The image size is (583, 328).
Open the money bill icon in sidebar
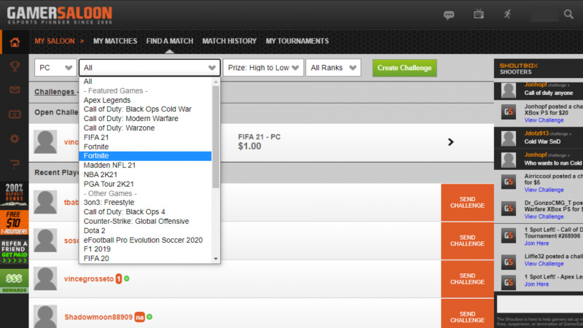click(x=15, y=114)
